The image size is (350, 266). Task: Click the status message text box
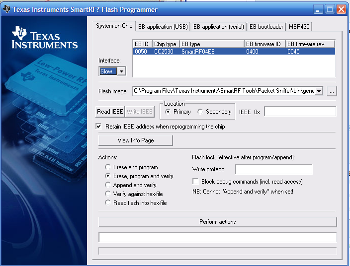(x=218, y=237)
